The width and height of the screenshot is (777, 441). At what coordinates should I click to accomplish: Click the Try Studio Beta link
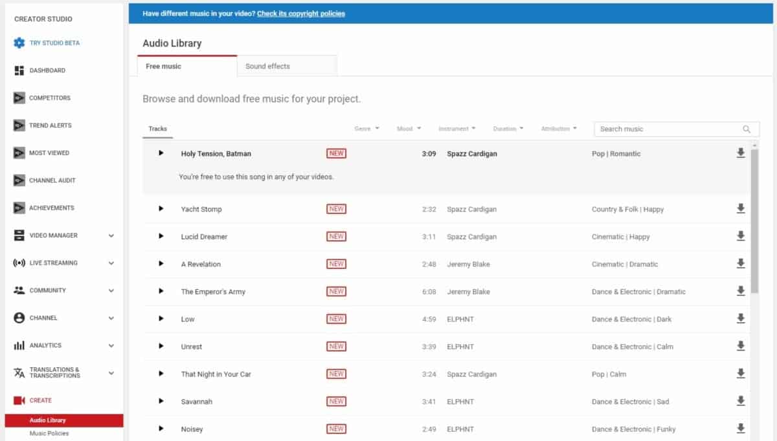click(55, 43)
